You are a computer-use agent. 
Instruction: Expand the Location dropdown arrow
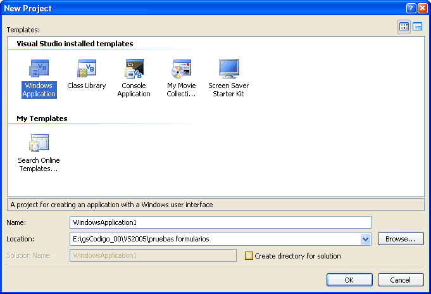coord(366,239)
